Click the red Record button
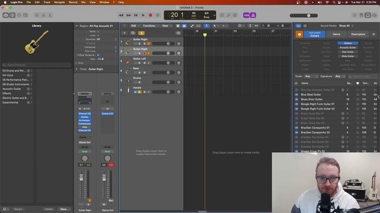Viewport: 380px width, 213px height. pyautogui.click(x=150, y=15)
